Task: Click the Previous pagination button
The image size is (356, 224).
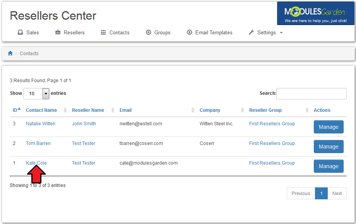Action: (301, 194)
